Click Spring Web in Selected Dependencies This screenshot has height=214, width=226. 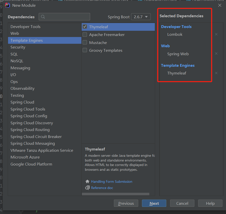tap(178, 54)
